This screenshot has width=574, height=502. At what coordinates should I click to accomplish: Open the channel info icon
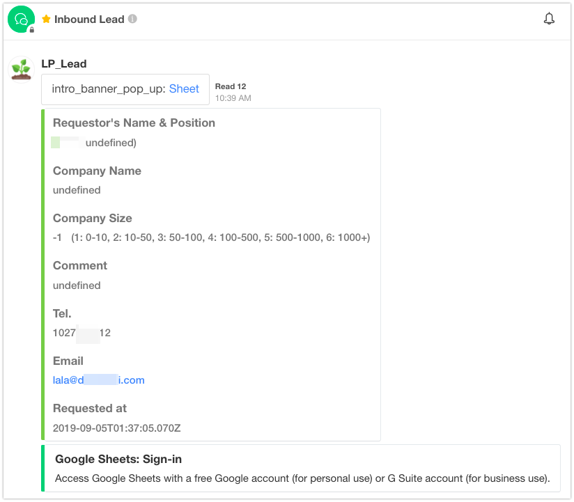132,19
